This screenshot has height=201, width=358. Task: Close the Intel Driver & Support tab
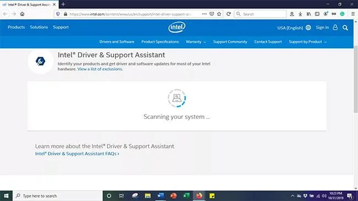pos(54,4)
